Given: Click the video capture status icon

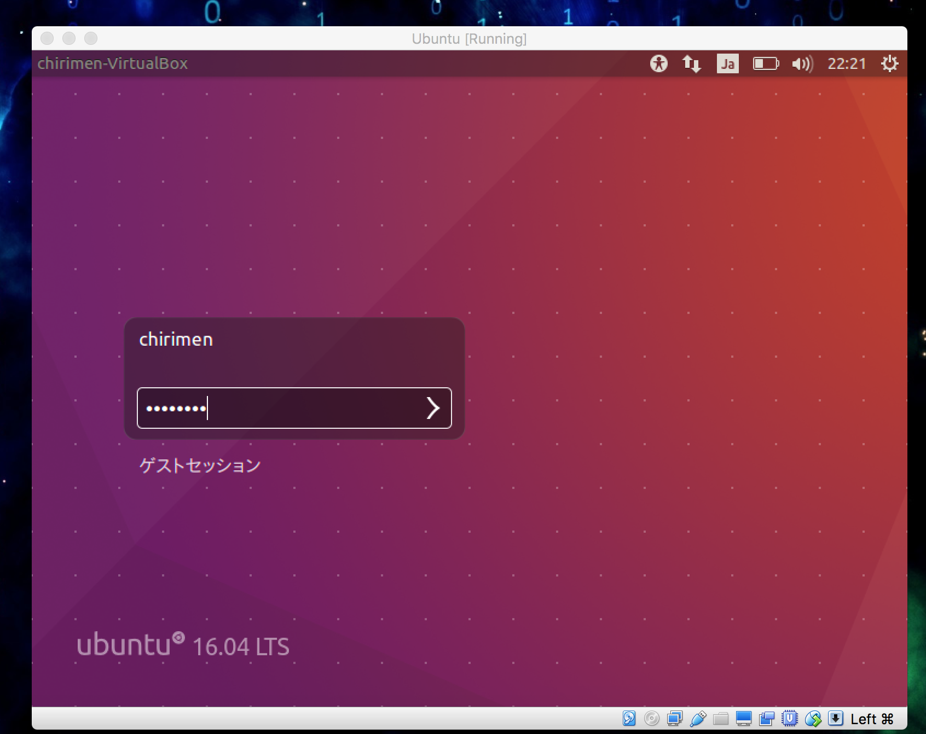Looking at the screenshot, I should click(767, 719).
